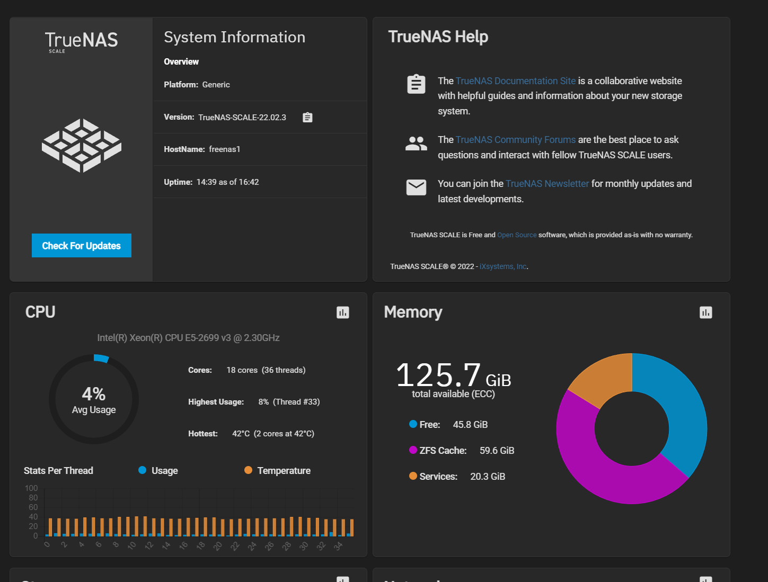Click the Memory widget title
Image resolution: width=768 pixels, height=582 pixels.
tap(413, 312)
